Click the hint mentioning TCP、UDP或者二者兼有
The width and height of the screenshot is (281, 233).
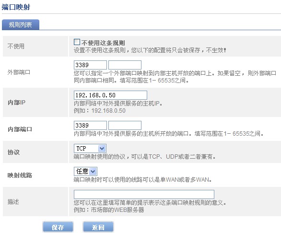point(145,157)
